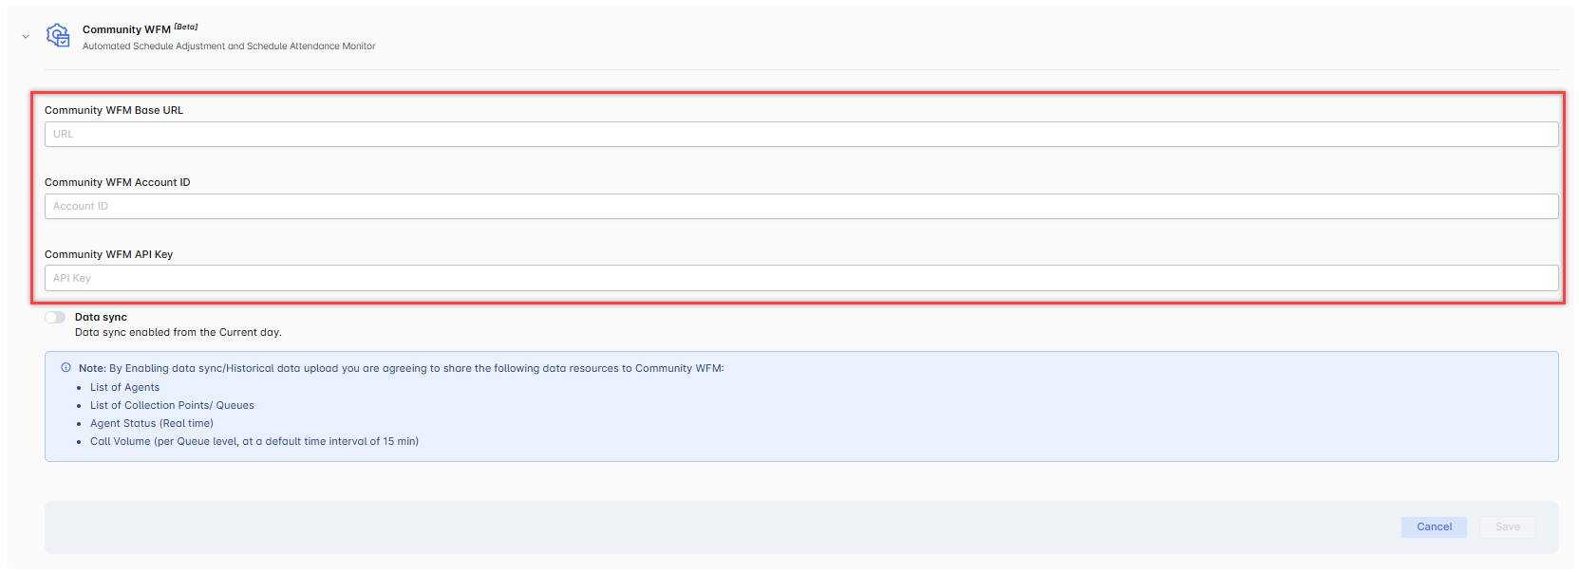Collapse the Community WFM section chevron
This screenshot has width=1579, height=572.
pyautogui.click(x=26, y=37)
